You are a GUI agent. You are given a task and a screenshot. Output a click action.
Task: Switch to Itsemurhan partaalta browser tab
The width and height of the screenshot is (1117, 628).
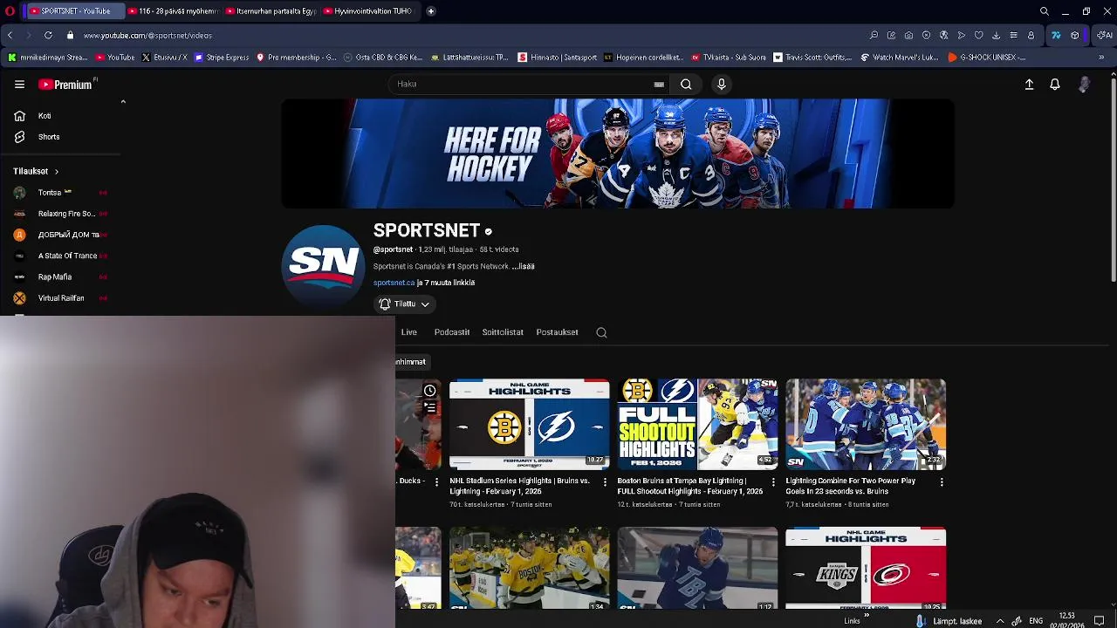pyautogui.click(x=270, y=11)
